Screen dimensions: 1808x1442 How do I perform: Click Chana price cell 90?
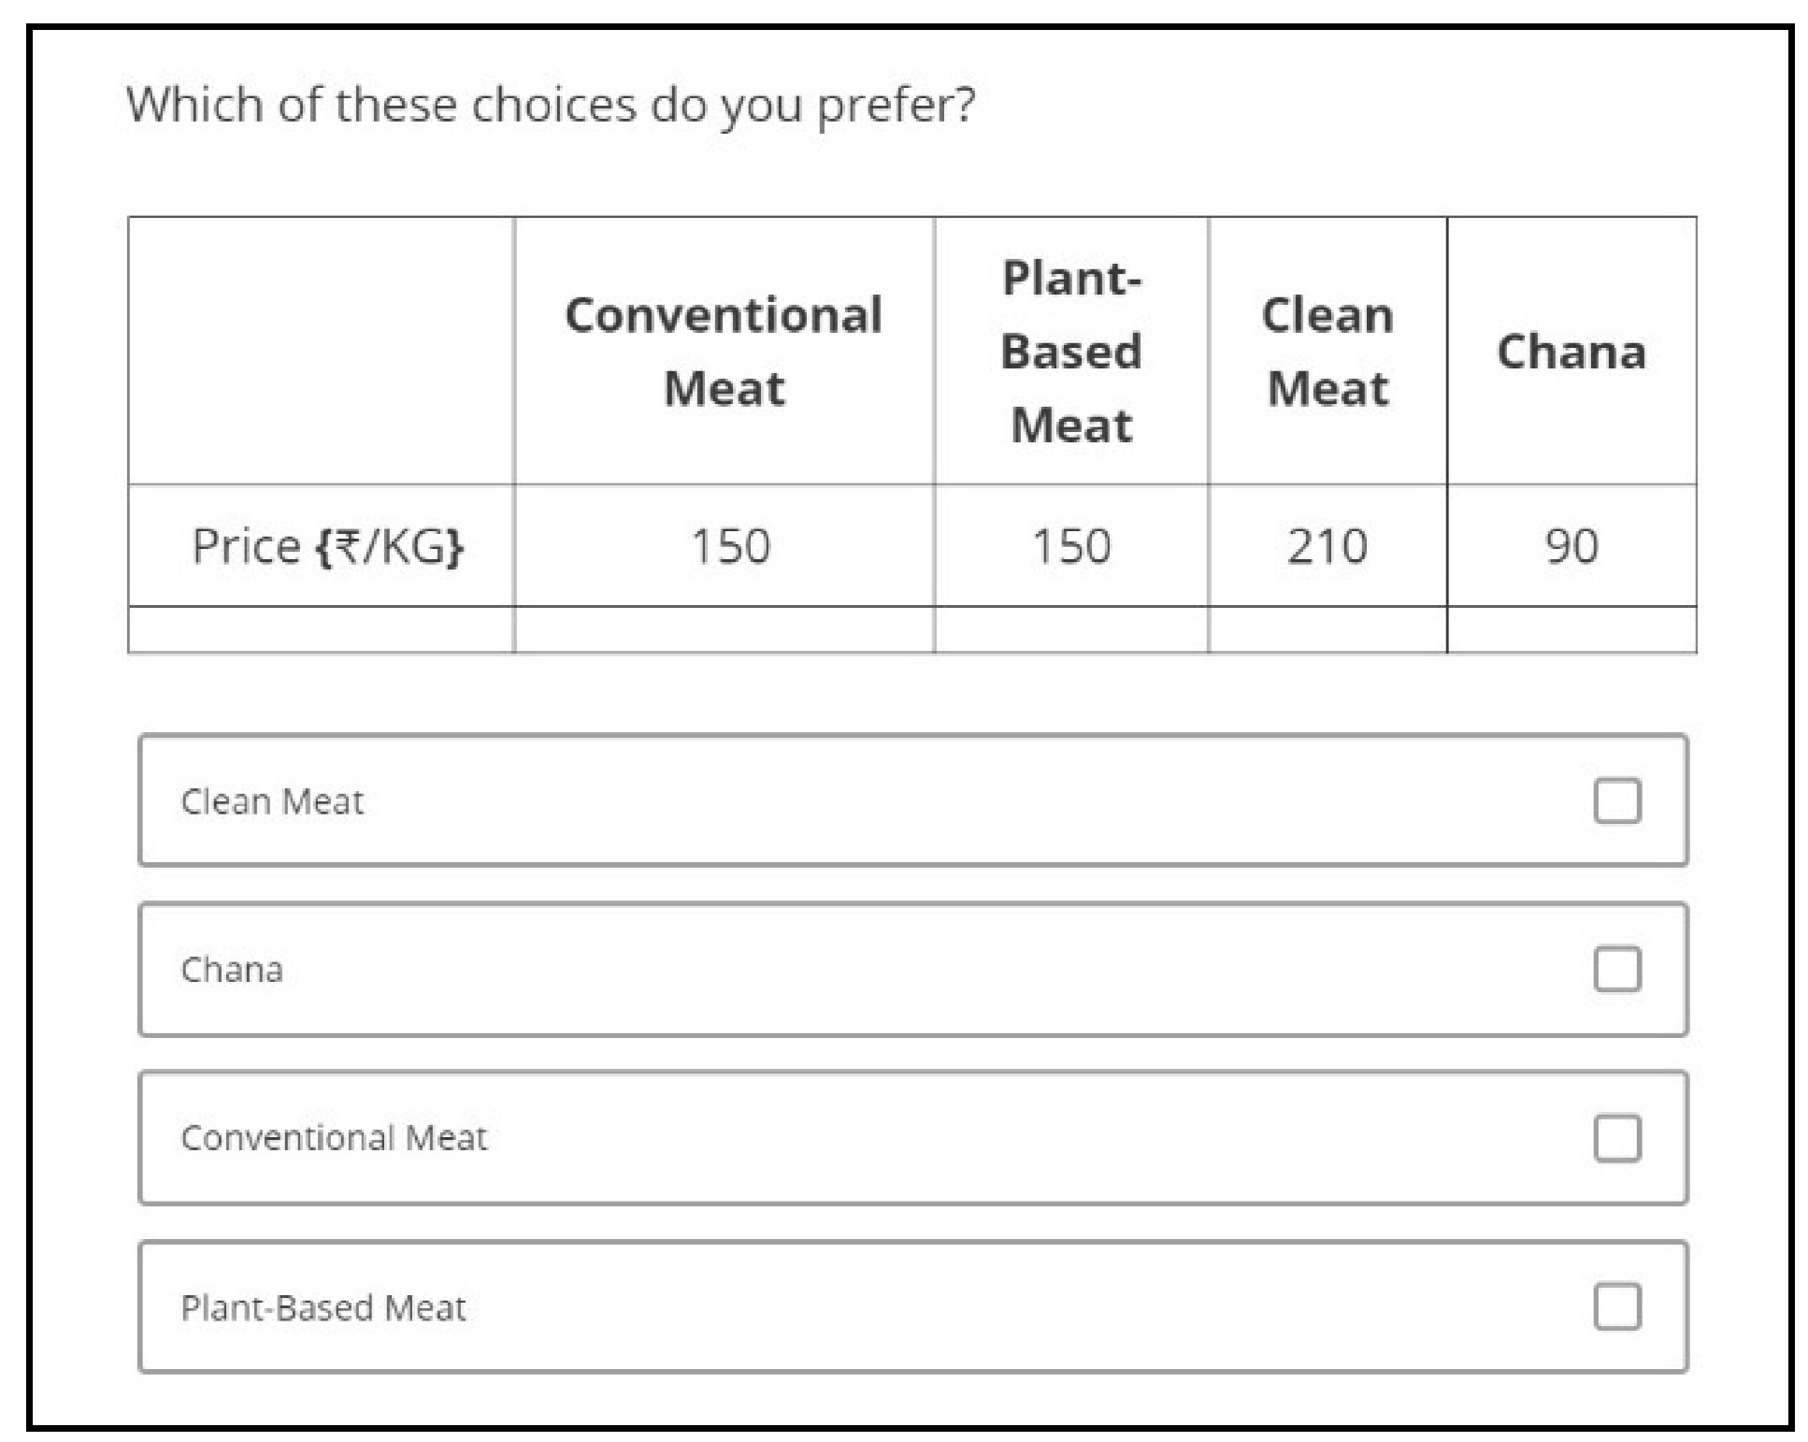(x=1571, y=545)
